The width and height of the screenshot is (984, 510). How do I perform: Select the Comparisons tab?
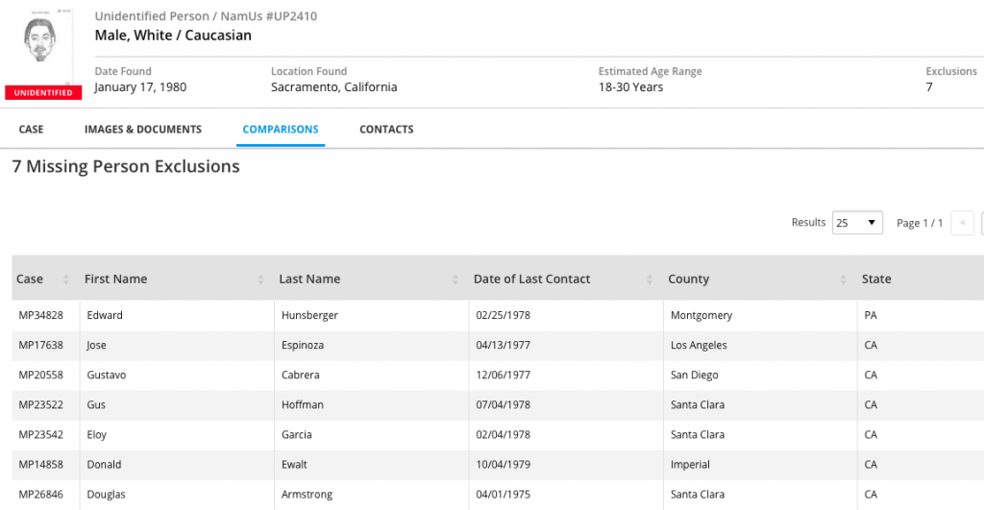(x=281, y=130)
